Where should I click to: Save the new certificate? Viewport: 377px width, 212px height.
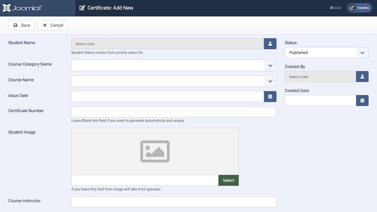(21, 25)
